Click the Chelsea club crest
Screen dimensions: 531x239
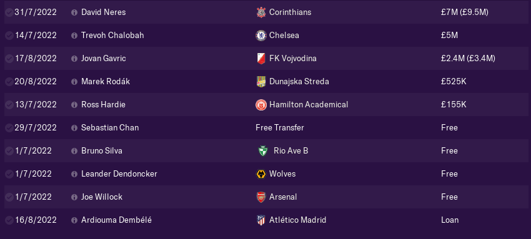(x=261, y=36)
